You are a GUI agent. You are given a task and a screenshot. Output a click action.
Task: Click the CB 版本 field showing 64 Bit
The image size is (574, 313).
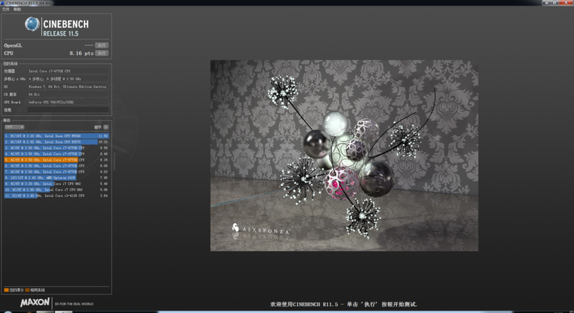pos(68,95)
